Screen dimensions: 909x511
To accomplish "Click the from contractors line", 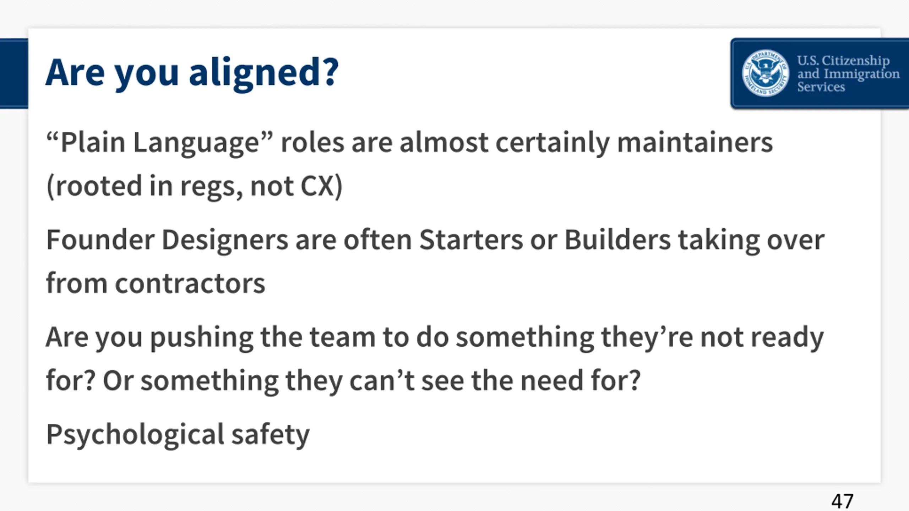I will [x=156, y=284].
